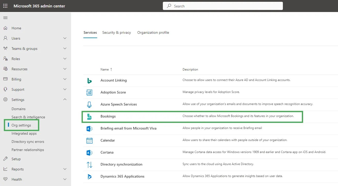Switch to the Security & privacy tab
This screenshot has height=186, width=338.
point(116,32)
